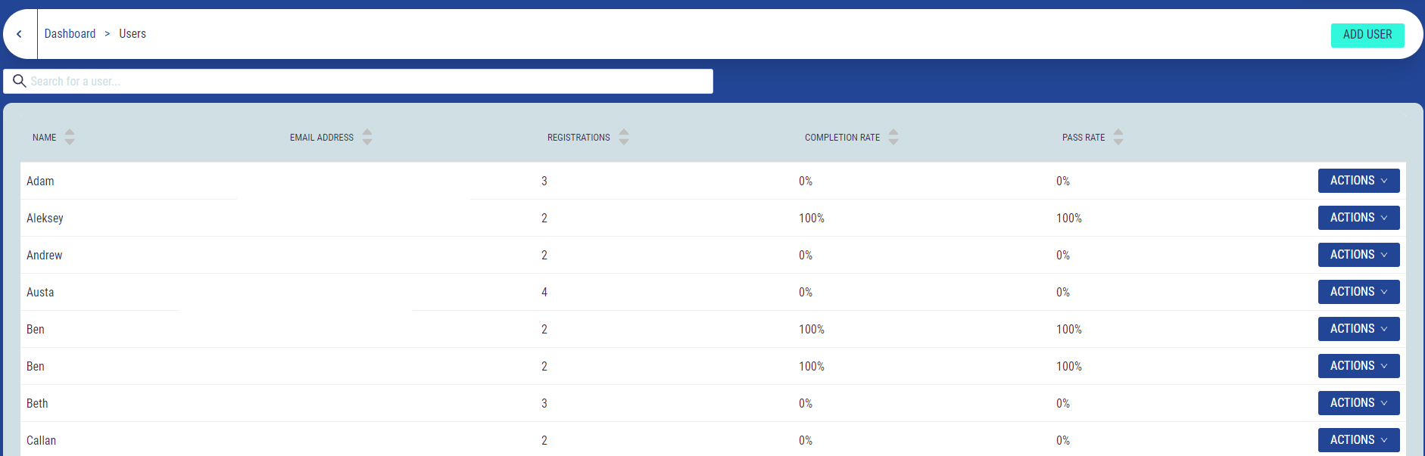
Task: Open the Actions dropdown for Adam
Action: [x=1358, y=181]
